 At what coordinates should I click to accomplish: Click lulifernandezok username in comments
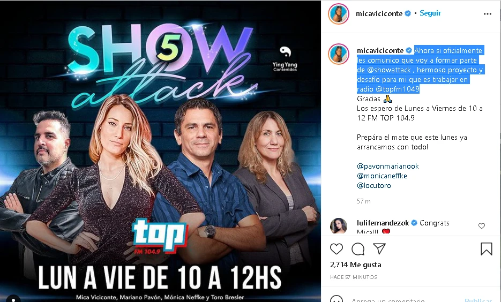[383, 223]
